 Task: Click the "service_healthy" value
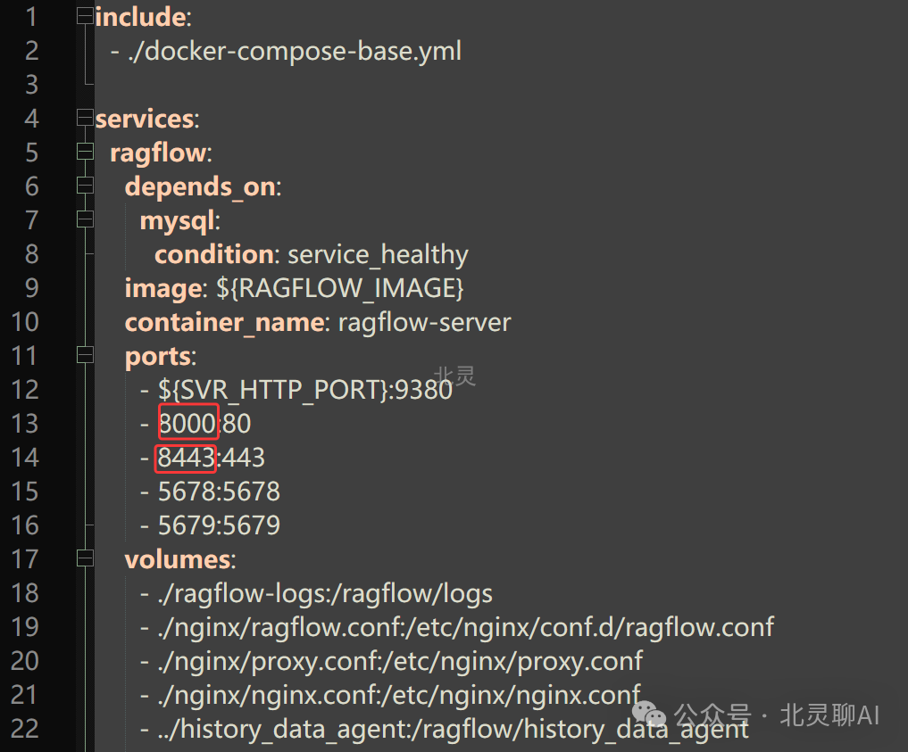379,254
